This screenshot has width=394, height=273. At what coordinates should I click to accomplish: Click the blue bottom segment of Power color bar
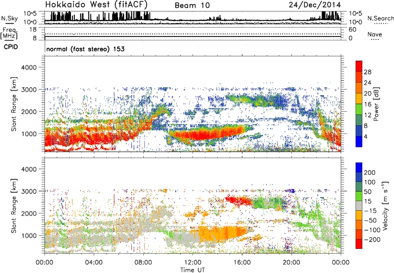[x=359, y=141]
